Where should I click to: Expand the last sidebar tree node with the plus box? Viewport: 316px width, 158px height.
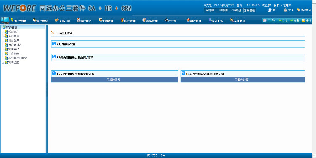[x=3, y=63]
